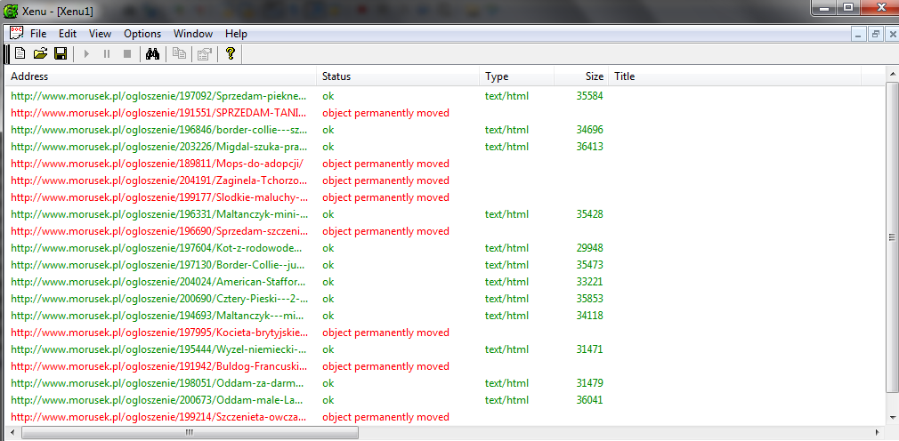
Task: Click the horizontal scrollbar right arrow
Action: (878, 432)
